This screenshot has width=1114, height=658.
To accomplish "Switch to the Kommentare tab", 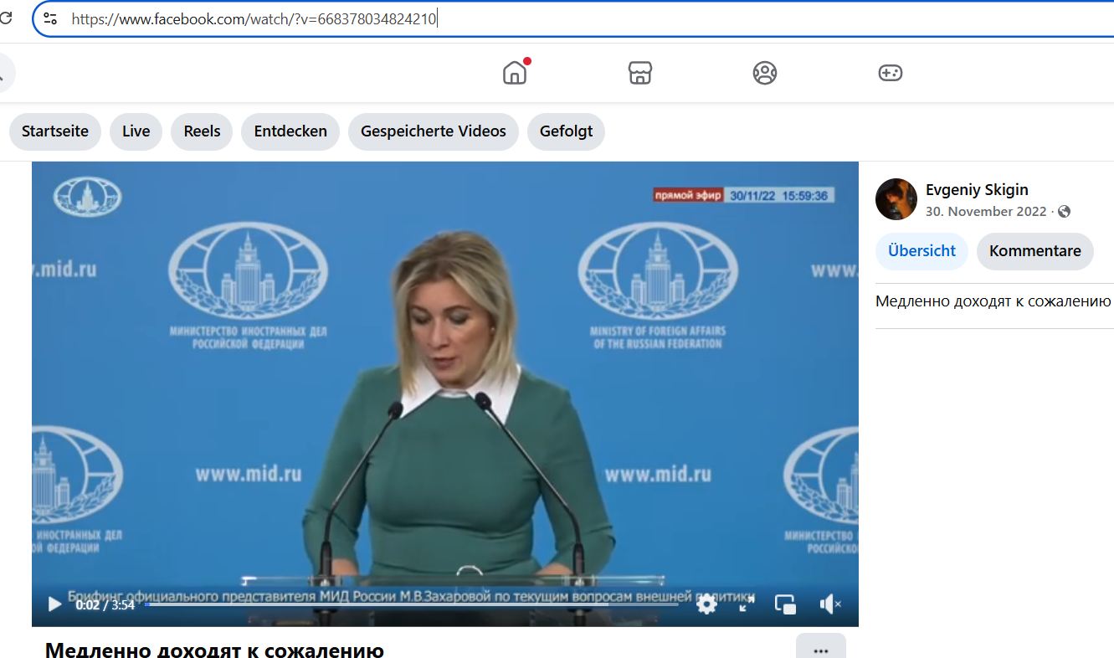I will pyautogui.click(x=1034, y=251).
